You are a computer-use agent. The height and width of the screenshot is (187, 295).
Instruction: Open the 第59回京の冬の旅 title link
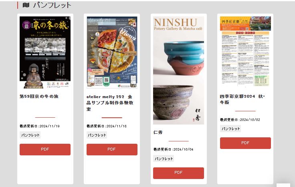click(39, 97)
